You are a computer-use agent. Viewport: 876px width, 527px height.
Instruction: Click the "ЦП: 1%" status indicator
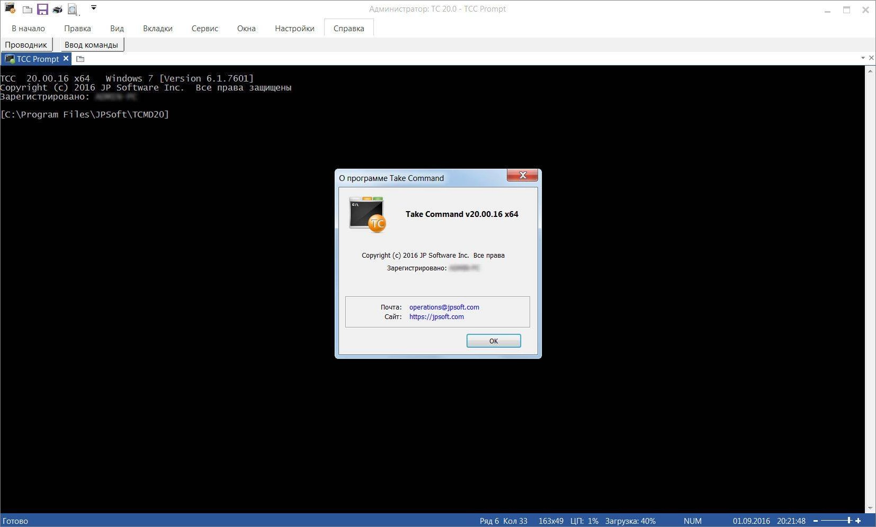pos(584,521)
